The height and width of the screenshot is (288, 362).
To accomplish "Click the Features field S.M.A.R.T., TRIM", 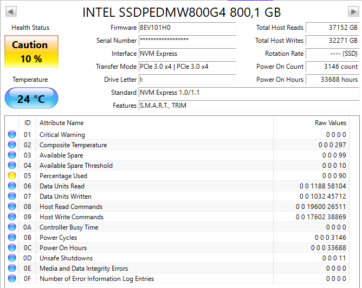I will click(x=249, y=106).
